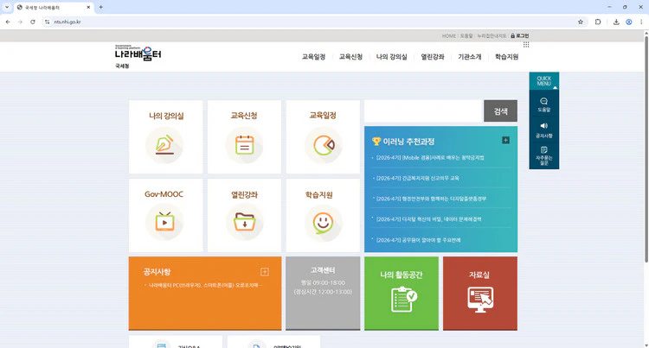Screen dimensions: 649x348
Task: Collapse the QUICK MENU panel
Action: 543,81
